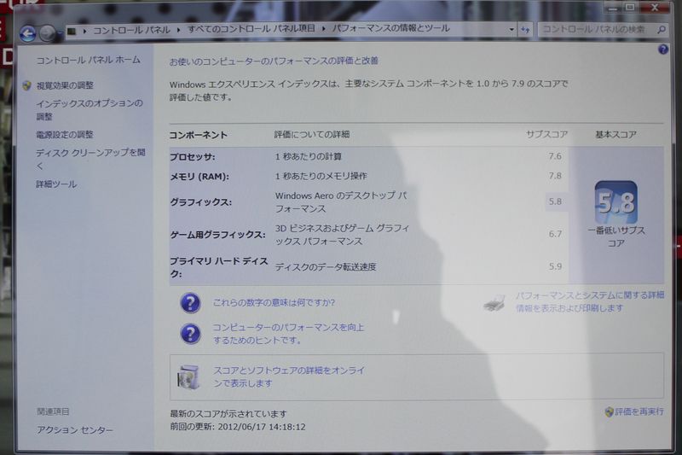
Task: Select コントロール パネル breadcrumb segment
Action: 131,30
